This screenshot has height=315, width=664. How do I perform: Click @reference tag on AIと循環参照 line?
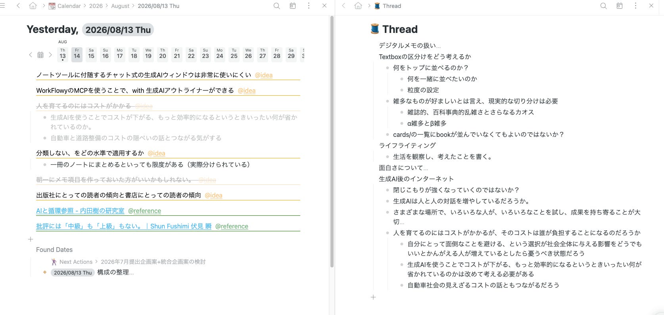144,211
